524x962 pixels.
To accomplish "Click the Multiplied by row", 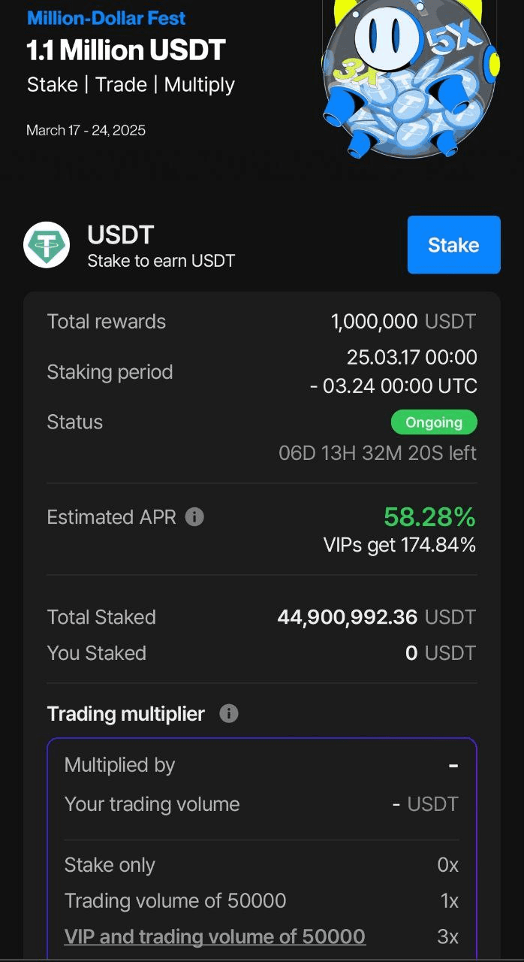I will (261, 765).
